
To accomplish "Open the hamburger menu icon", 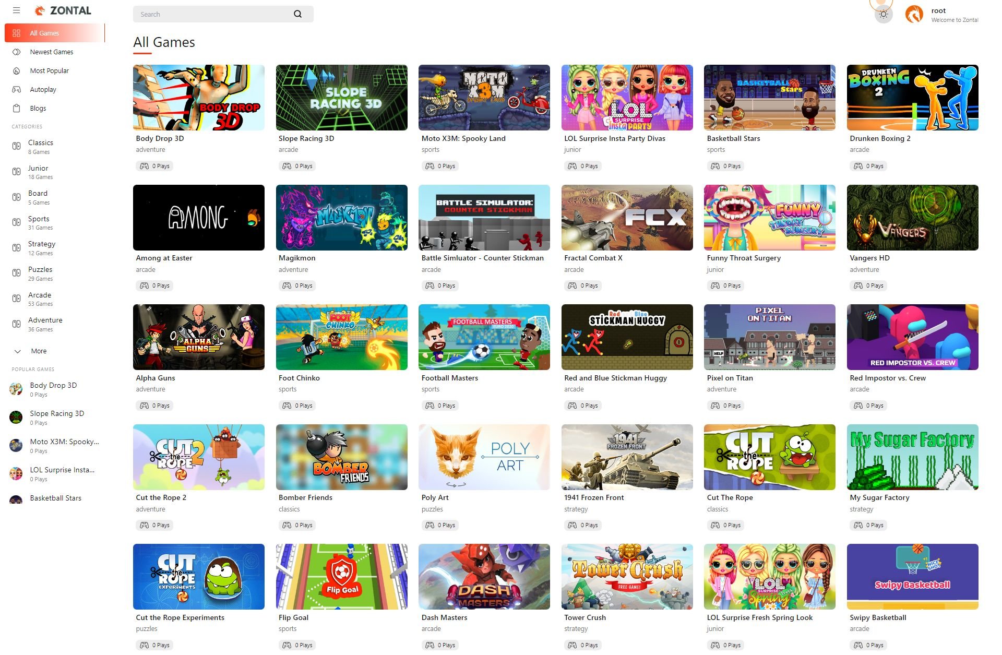I will (x=16, y=10).
